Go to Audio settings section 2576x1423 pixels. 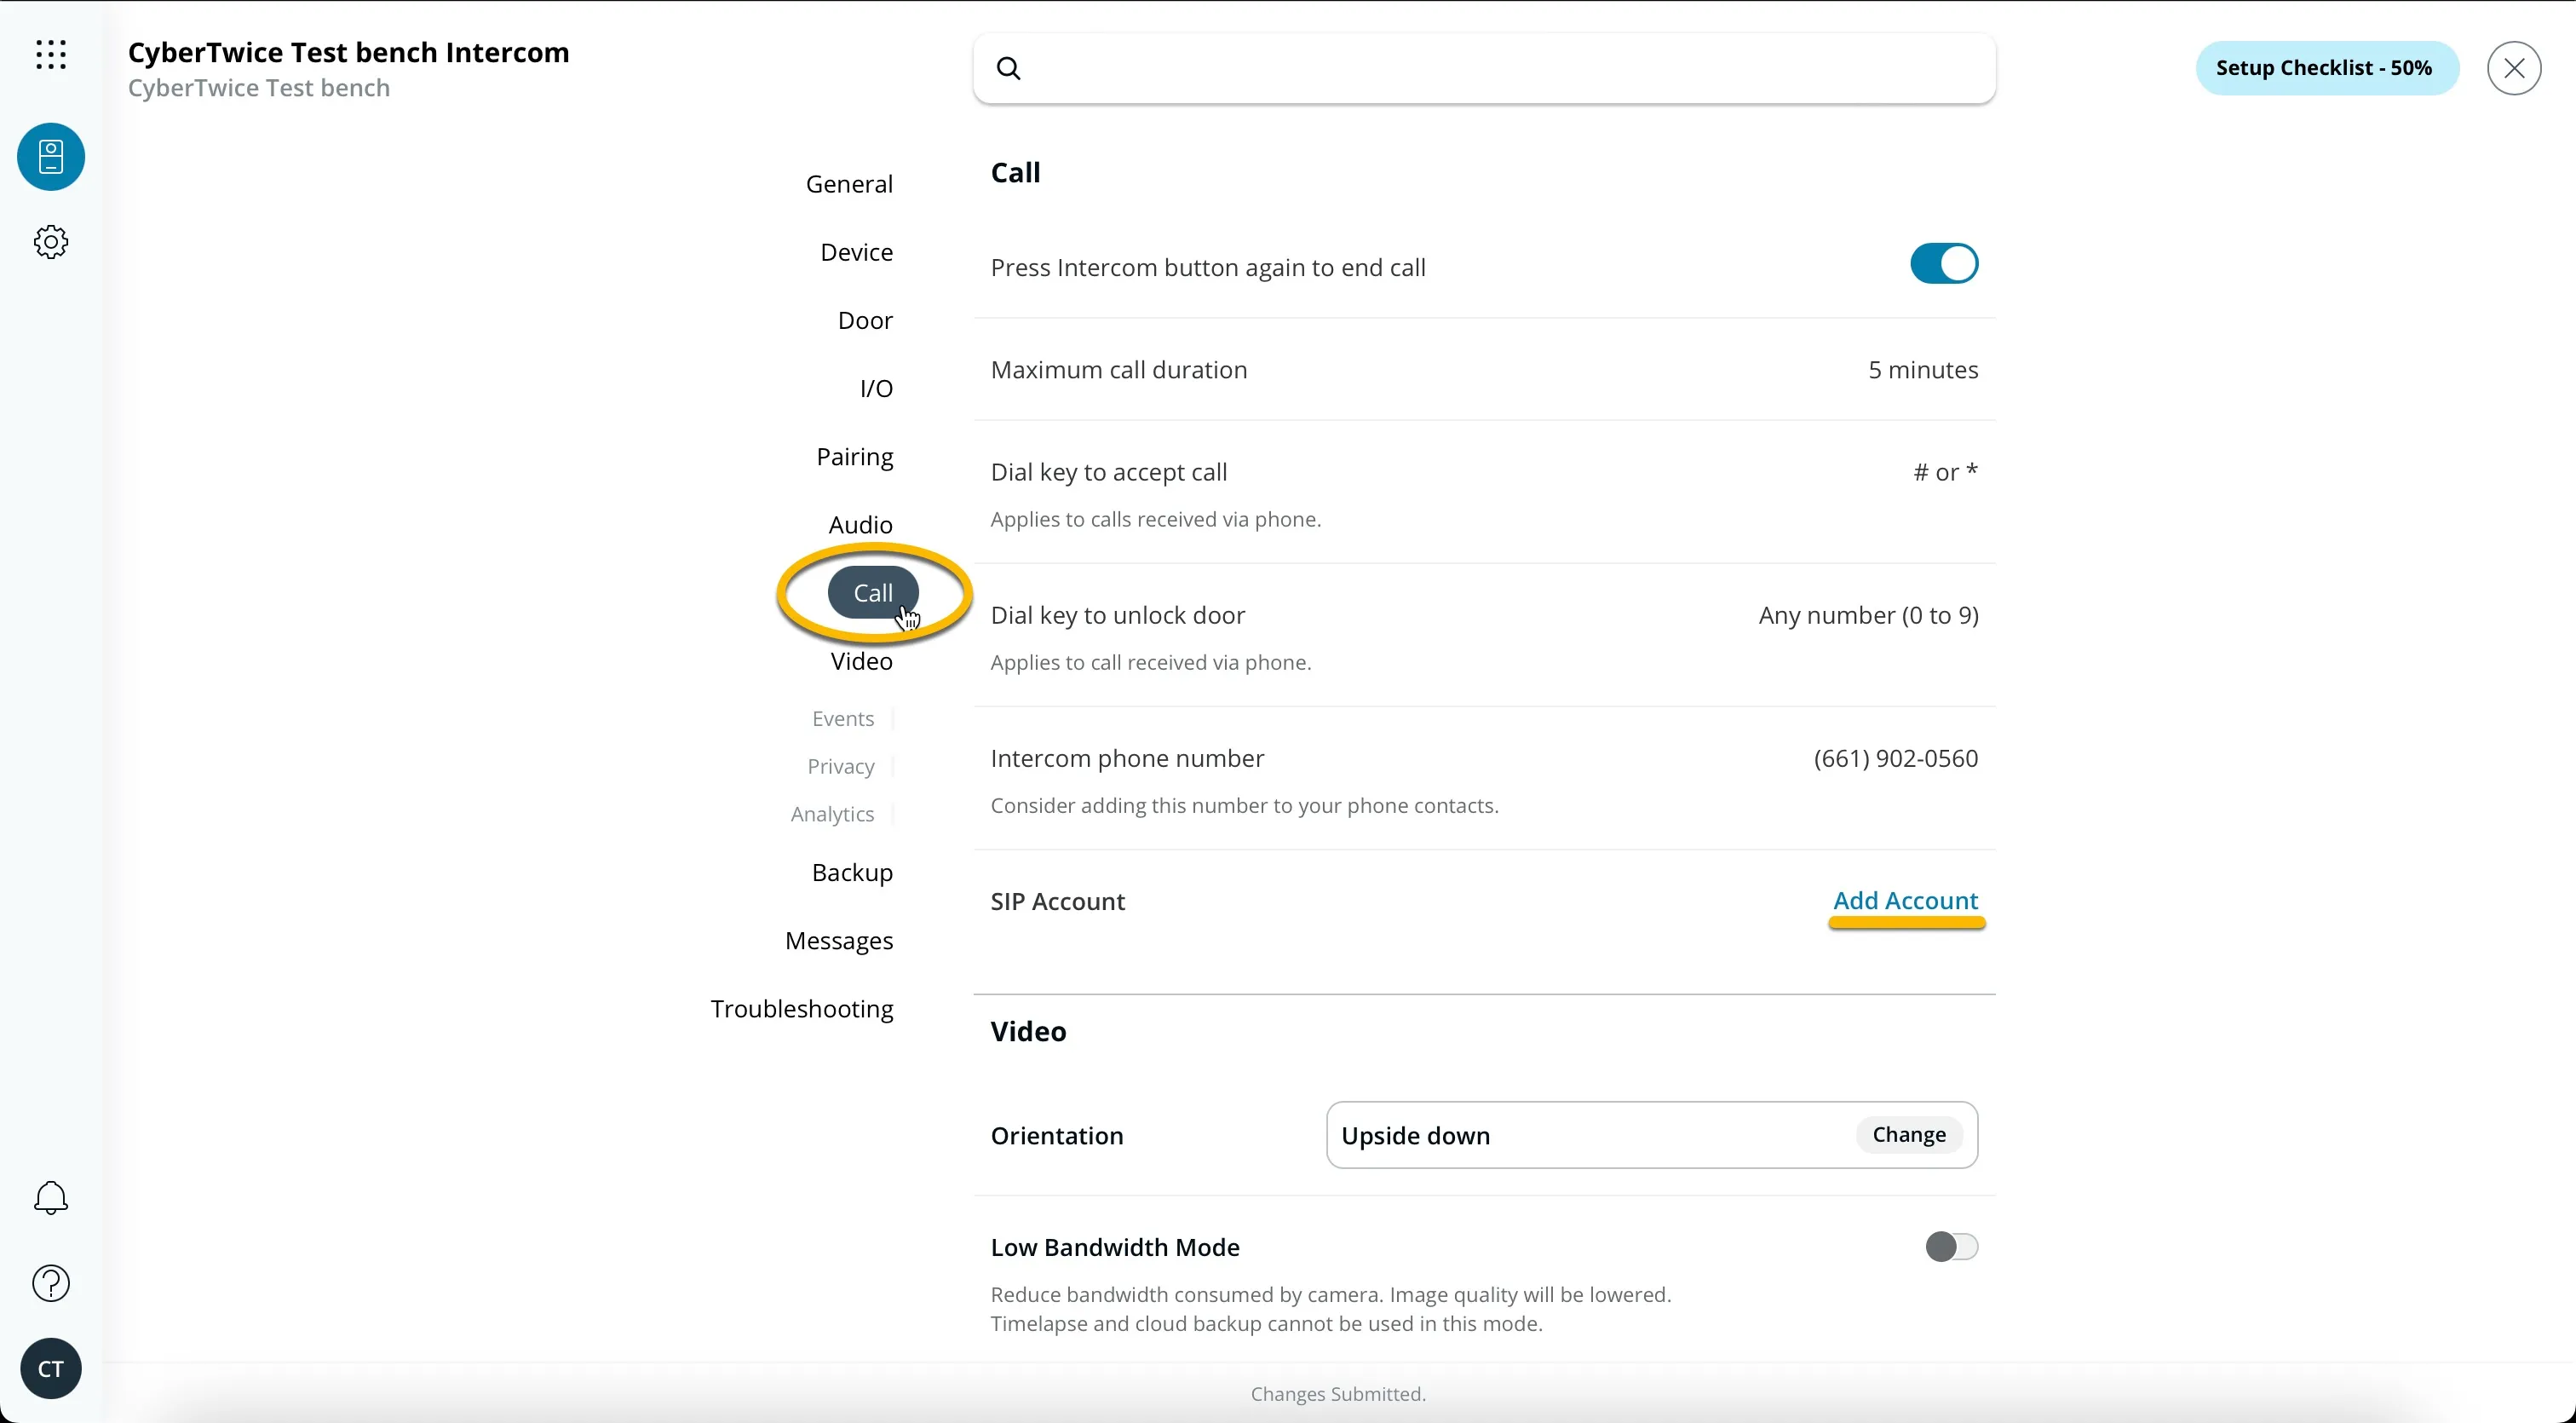pyautogui.click(x=860, y=525)
